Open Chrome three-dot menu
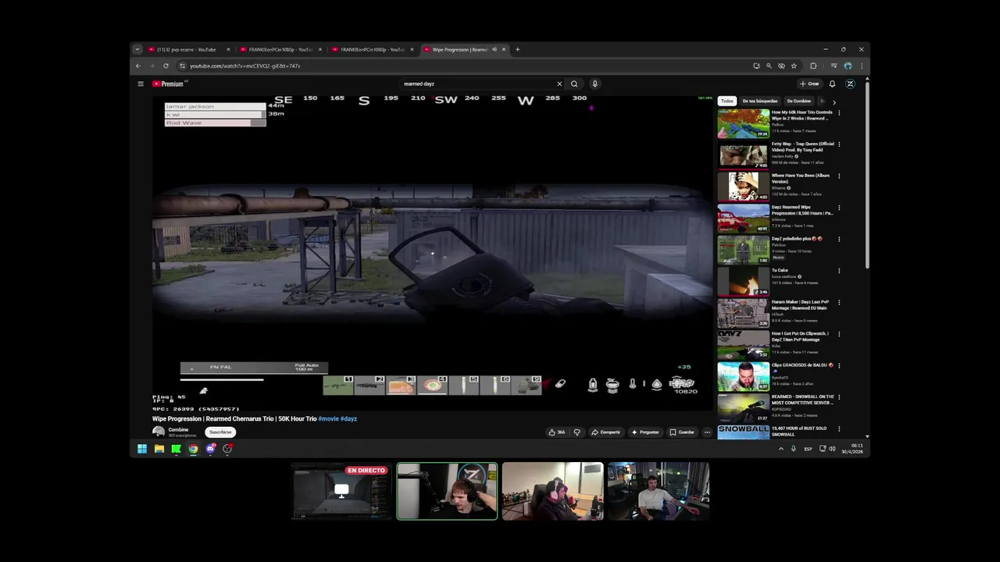Viewport: 1000px width, 562px height. (862, 66)
